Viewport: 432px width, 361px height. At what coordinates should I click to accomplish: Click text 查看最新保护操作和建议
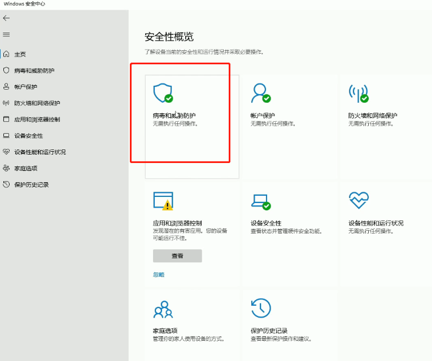coord(281,338)
